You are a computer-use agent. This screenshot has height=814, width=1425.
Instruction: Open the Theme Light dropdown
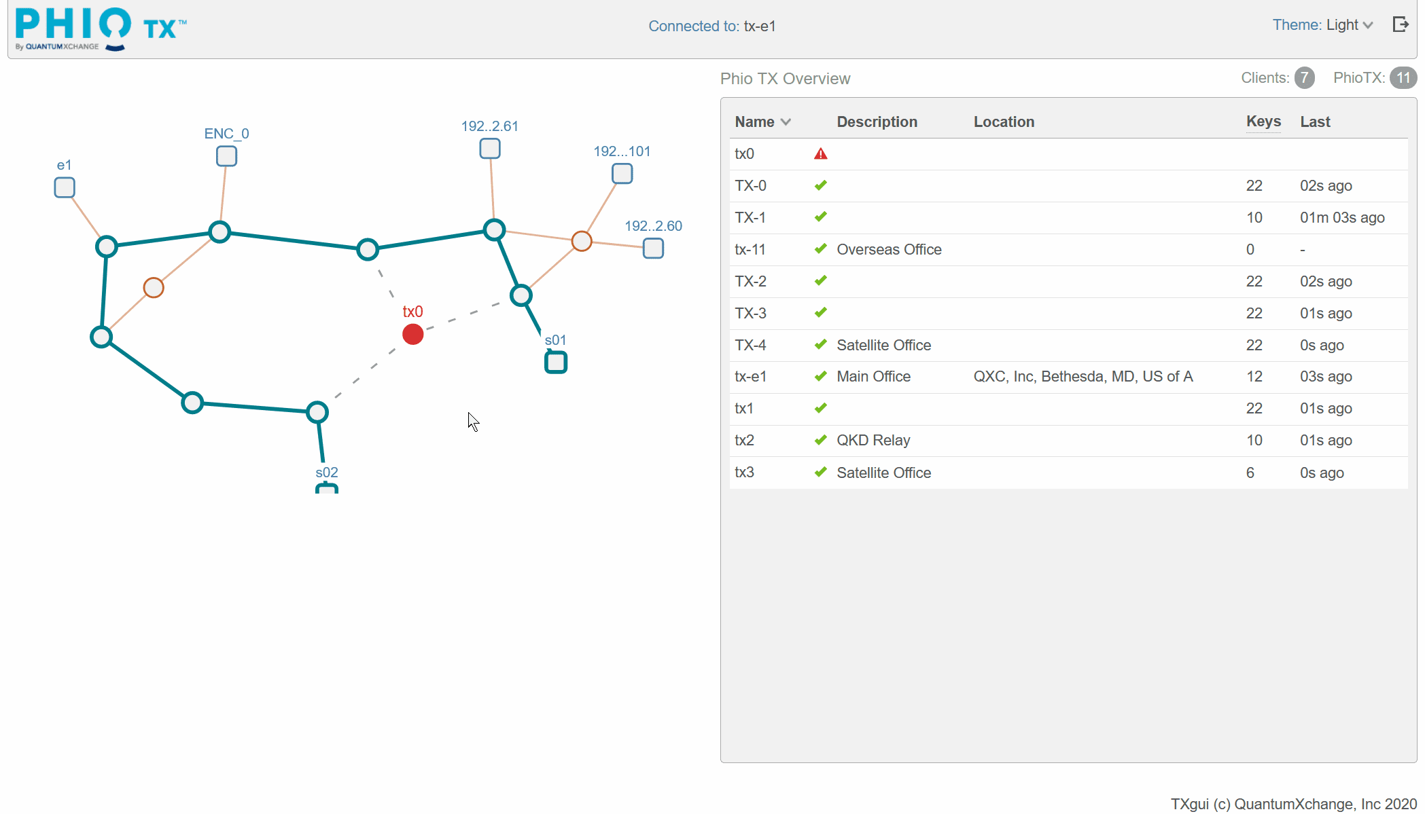pyautogui.click(x=1322, y=25)
